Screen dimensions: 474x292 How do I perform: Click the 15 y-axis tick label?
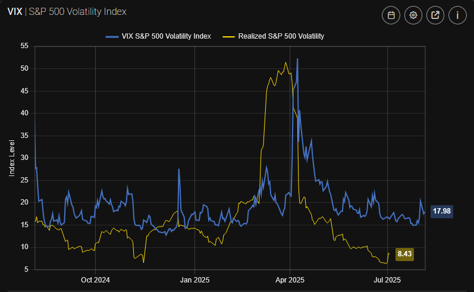pos(24,225)
